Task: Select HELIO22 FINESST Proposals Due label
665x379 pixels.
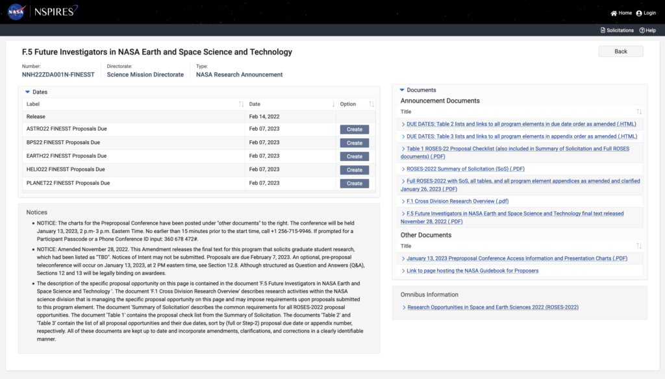Action: tap(66, 169)
